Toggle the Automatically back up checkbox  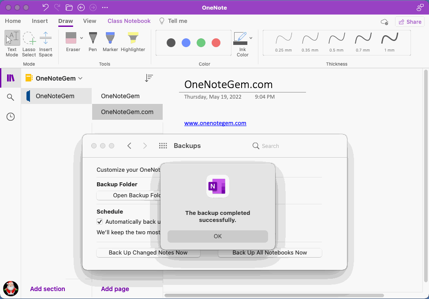tap(100, 221)
